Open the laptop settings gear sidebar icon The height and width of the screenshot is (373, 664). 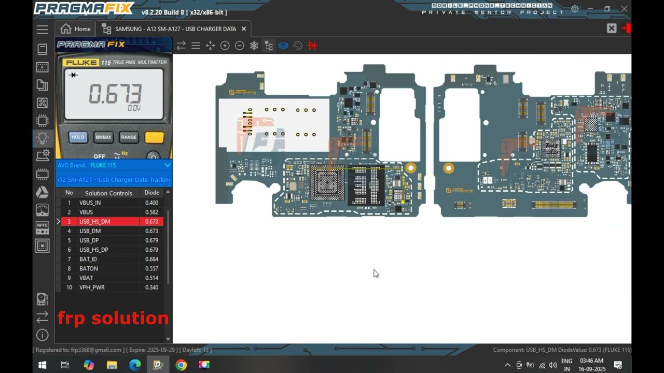pos(43,155)
